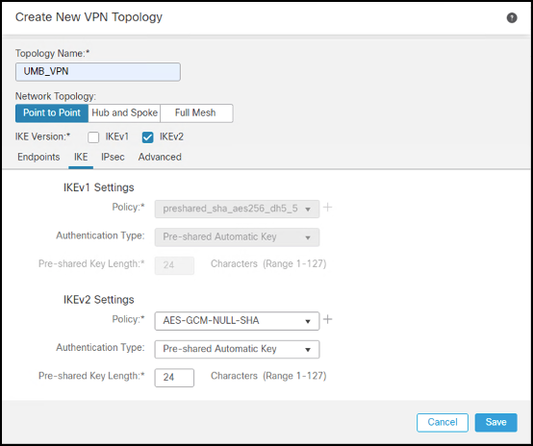Open the IPsec tab
The image size is (533, 446).
[113, 158]
